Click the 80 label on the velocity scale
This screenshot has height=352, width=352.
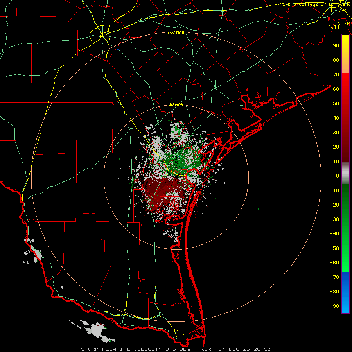[336, 60]
